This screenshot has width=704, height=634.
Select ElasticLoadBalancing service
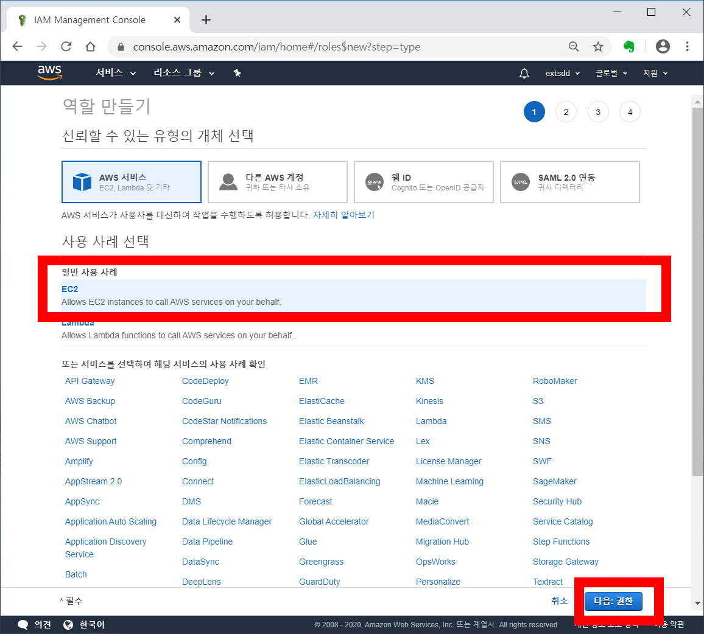[339, 481]
